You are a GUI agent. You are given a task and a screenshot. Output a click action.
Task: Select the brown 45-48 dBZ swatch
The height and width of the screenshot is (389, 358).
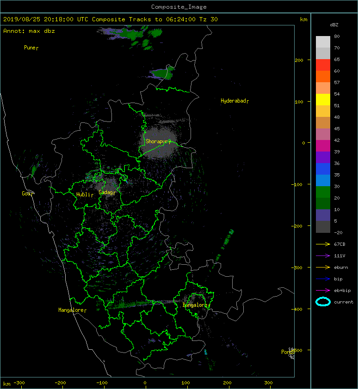pyautogui.click(x=323, y=122)
